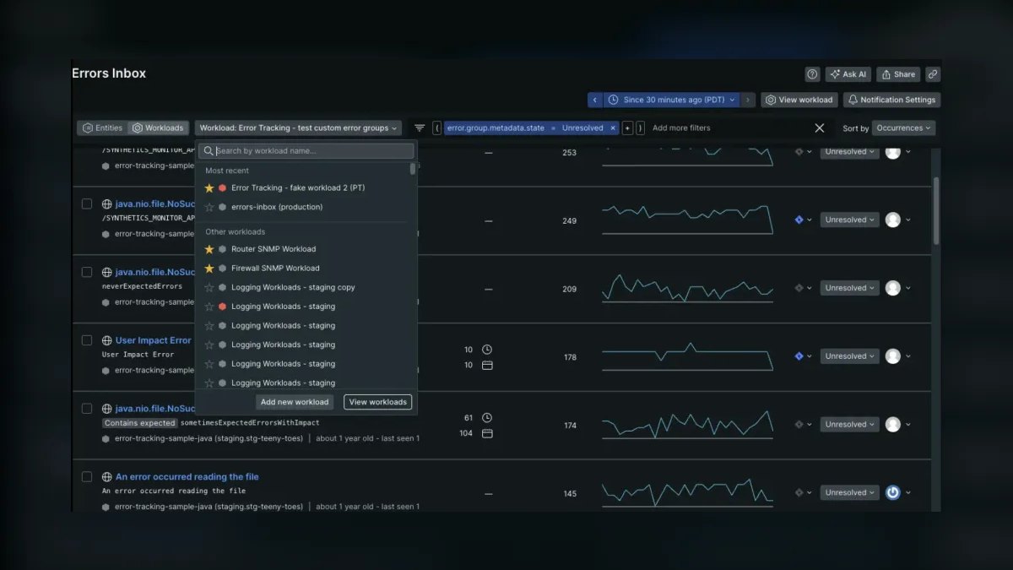Remove the Unresolved filter chip
Screen dimensions: 1013x570
(614, 128)
